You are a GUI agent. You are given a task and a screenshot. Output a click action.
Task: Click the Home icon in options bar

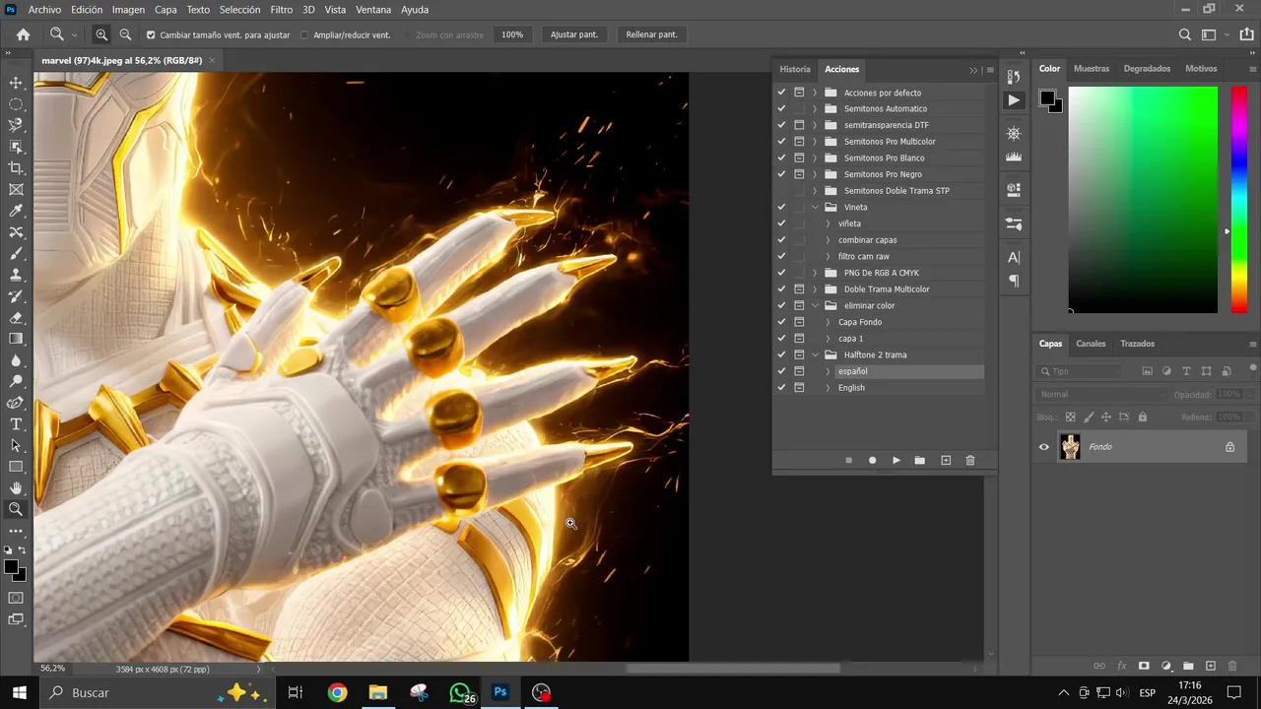(x=23, y=34)
